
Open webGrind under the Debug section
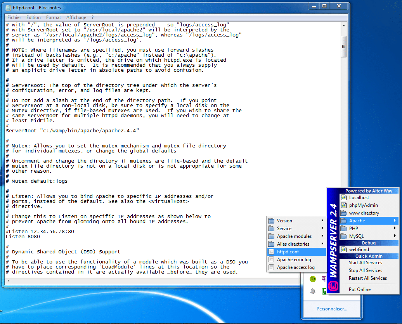pyautogui.click(x=369, y=249)
